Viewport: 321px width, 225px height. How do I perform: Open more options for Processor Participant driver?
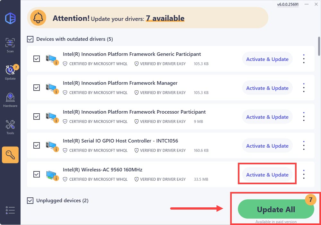(304, 117)
